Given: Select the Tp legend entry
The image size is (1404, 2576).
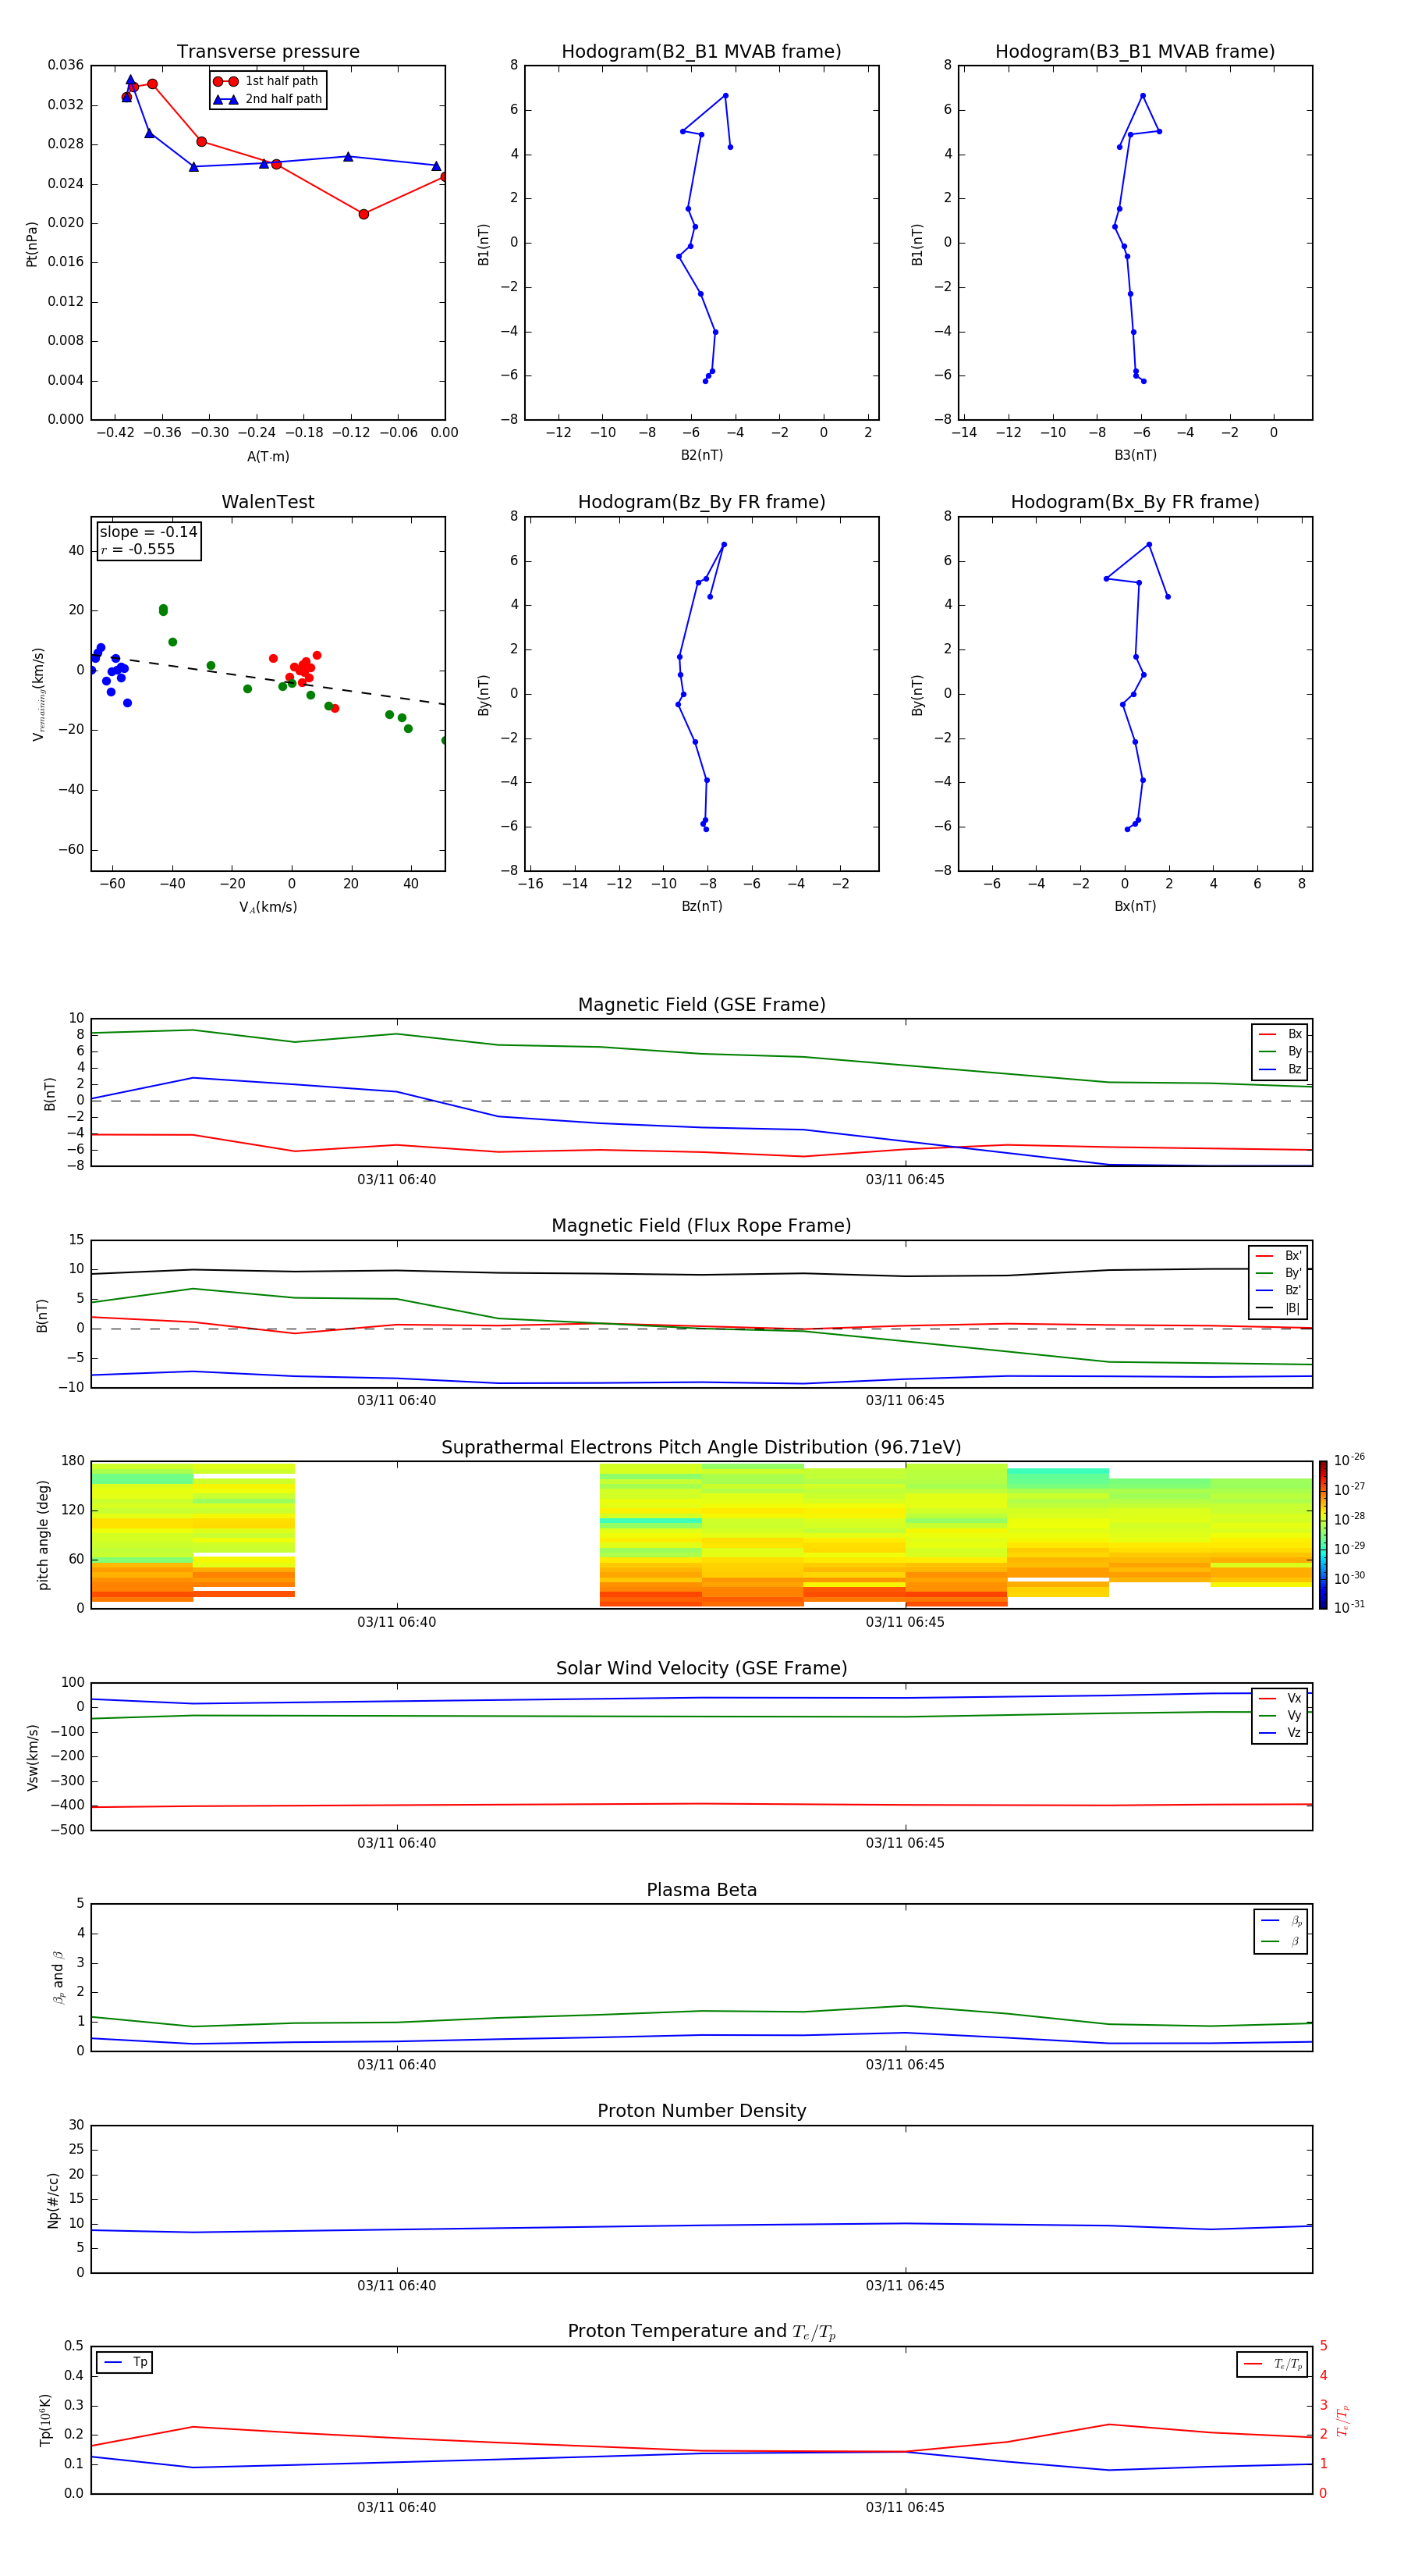Looking at the screenshot, I should click(x=125, y=2362).
